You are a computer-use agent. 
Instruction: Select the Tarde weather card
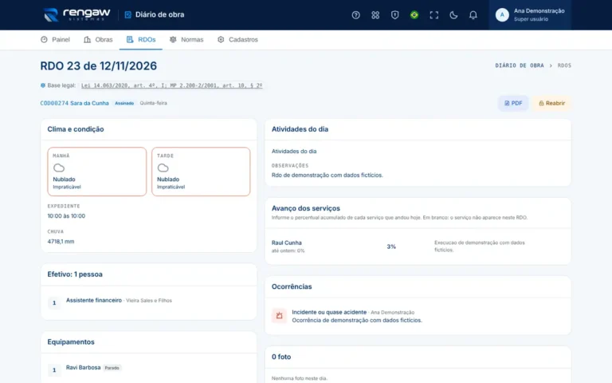click(x=201, y=172)
